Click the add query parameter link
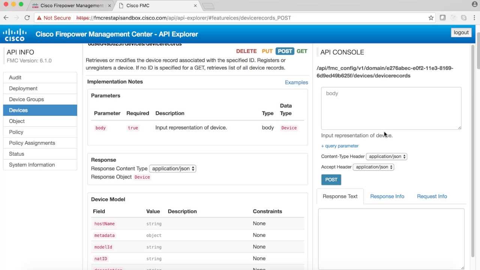The image size is (480, 270). 340,146
